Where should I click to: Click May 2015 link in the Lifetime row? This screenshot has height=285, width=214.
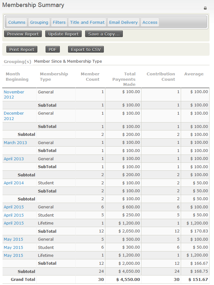click(13, 255)
